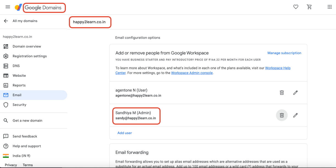Click the Manage subscription link
The width and height of the screenshot is (336, 168).
tap(284, 53)
